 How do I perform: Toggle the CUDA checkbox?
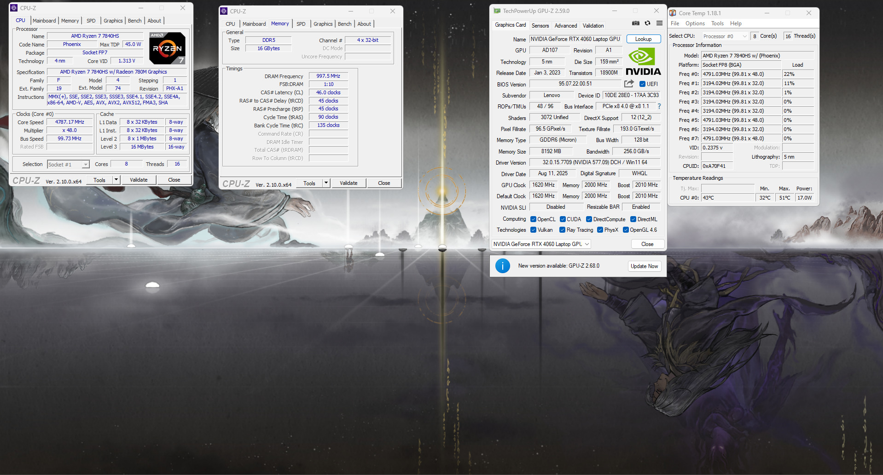(563, 219)
